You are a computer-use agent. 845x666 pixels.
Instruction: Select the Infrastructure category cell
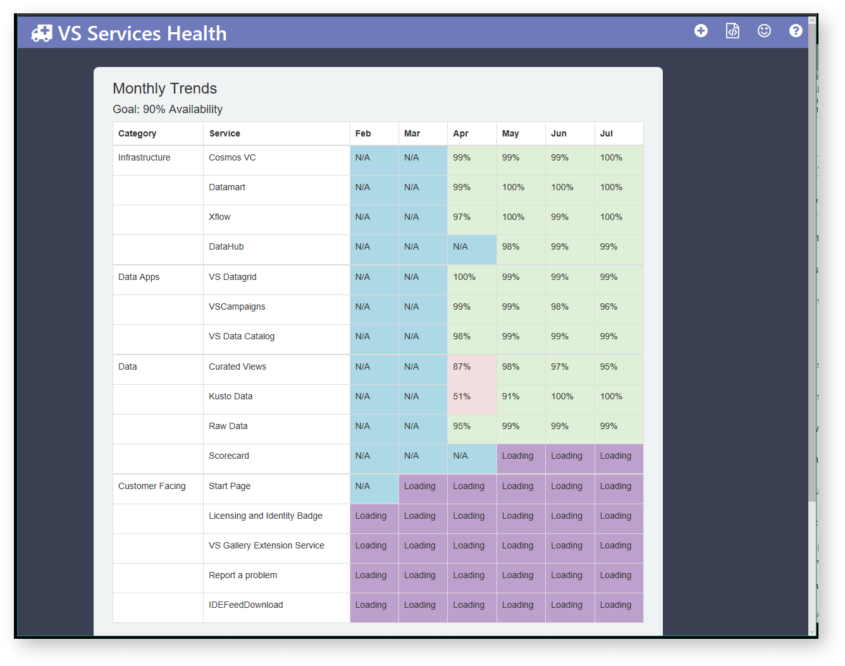[x=158, y=160]
